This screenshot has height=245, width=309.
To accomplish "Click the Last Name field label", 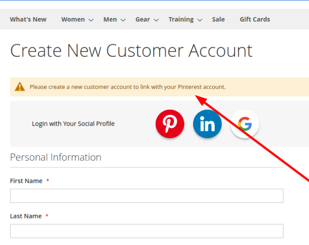I will click(26, 216).
